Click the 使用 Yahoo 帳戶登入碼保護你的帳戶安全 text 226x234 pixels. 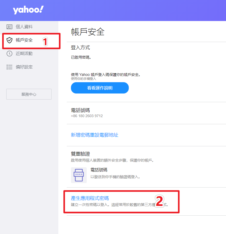[106, 75]
